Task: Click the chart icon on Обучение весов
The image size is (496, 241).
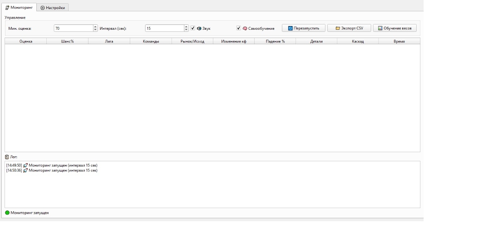Action: pyautogui.click(x=380, y=28)
